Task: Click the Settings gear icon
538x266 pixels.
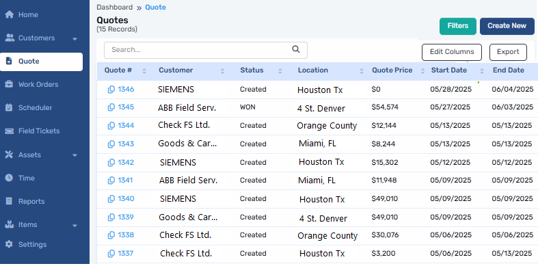Action: (10, 244)
